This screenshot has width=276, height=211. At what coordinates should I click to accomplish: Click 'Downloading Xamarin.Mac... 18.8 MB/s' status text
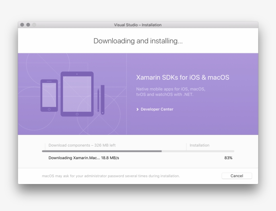tap(84, 158)
